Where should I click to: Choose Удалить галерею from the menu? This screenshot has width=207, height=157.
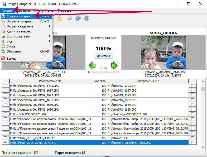coord(17,31)
